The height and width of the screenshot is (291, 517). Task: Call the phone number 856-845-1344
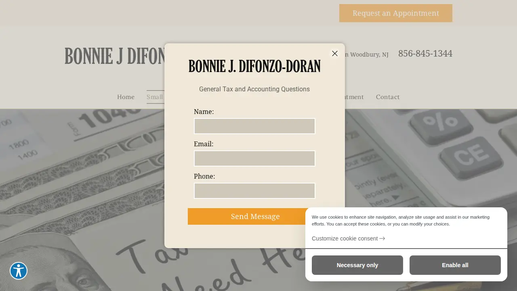pos(425,53)
